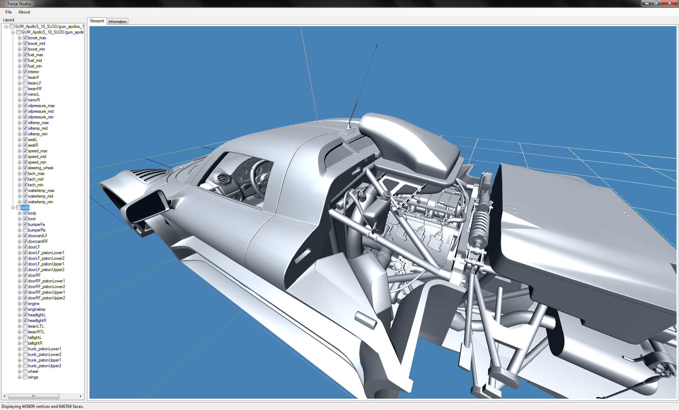Expand the enginebay tree node
Image resolution: width=679 pixels, height=410 pixels.
coord(20,309)
